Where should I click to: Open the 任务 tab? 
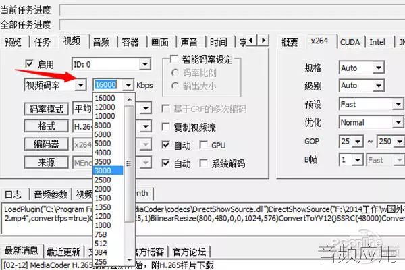point(42,42)
